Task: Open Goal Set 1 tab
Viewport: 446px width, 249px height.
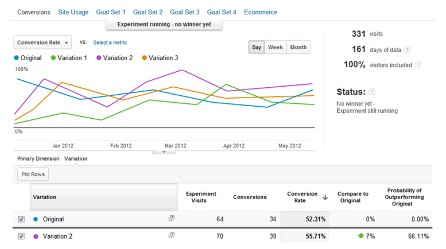Action: (x=111, y=12)
